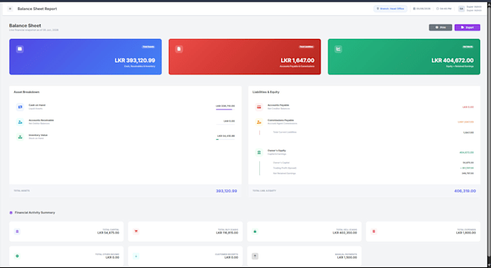Click the Total Buy cart icon

[136, 231]
